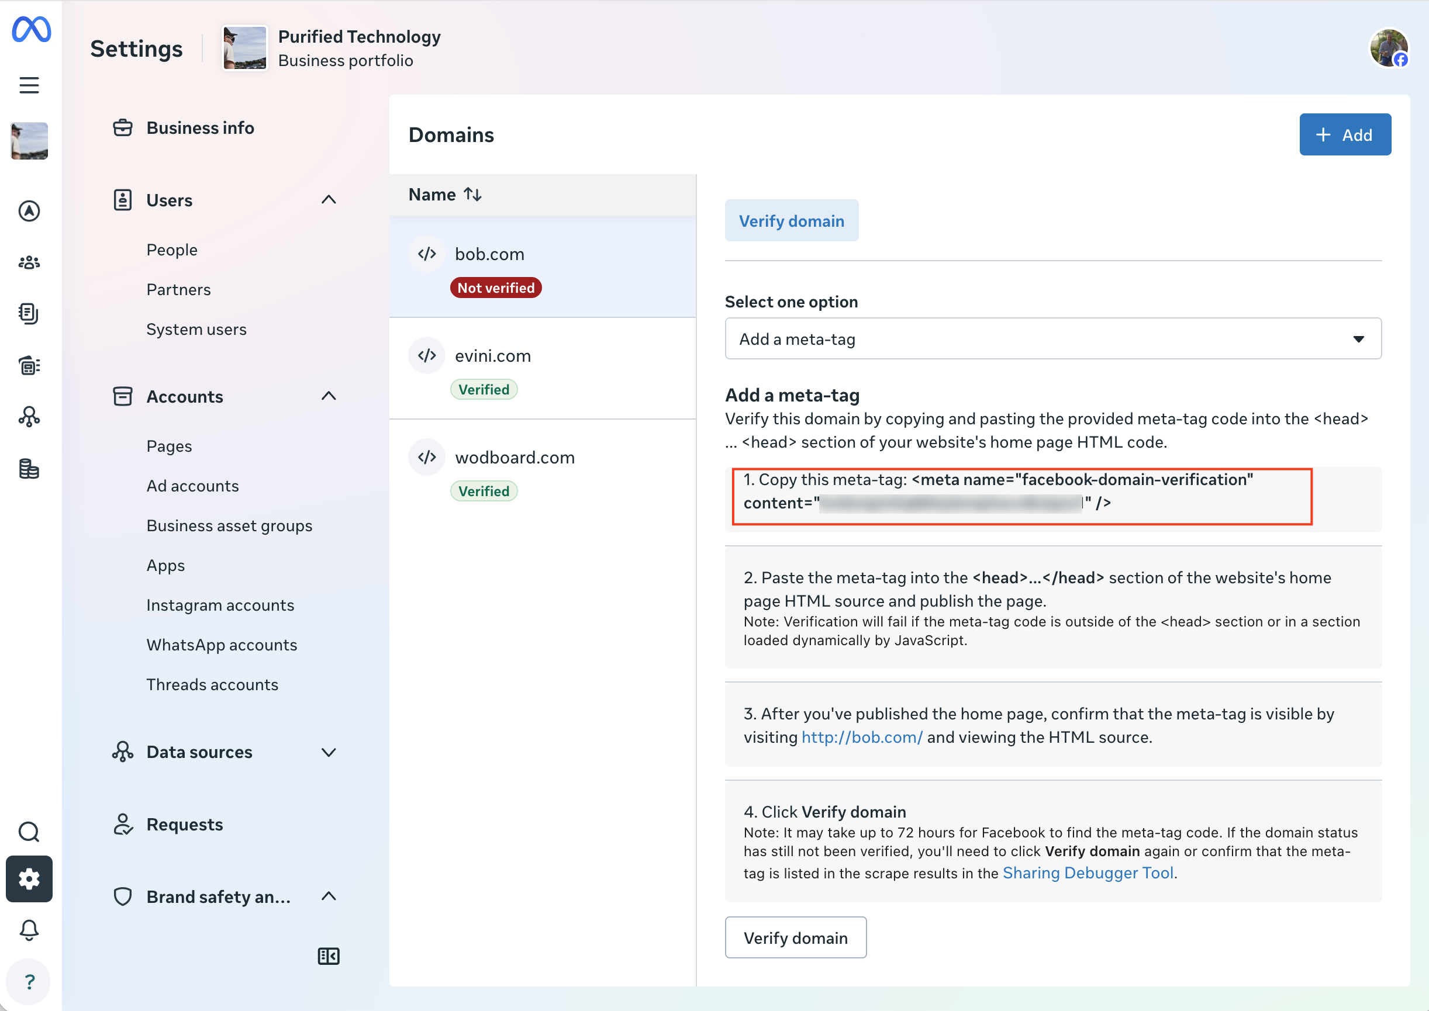Open the audiences people-group icon in left rail
The width and height of the screenshot is (1429, 1011).
(x=29, y=262)
